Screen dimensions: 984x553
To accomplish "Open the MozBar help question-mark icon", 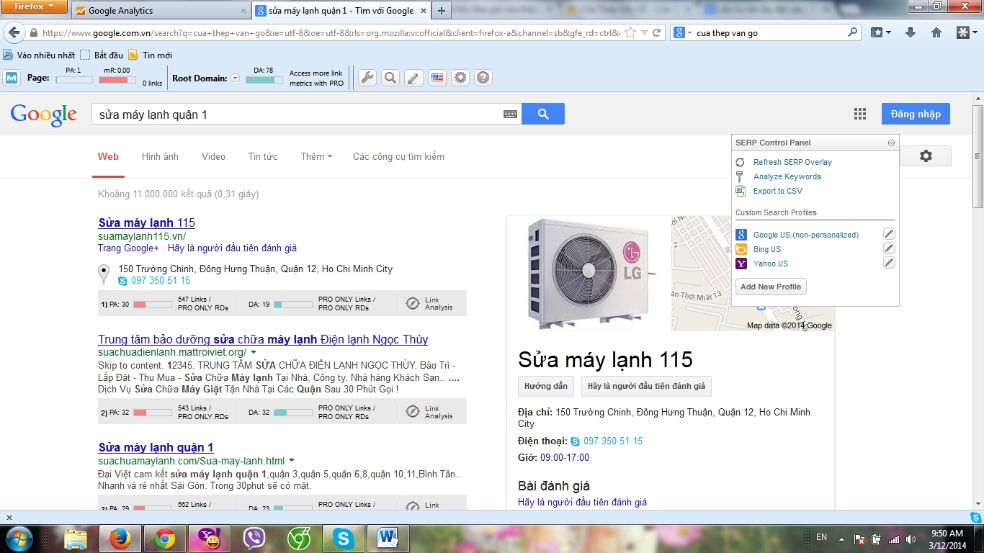I will 483,78.
